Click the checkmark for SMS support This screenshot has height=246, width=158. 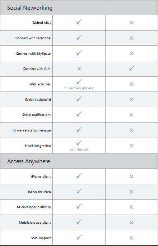click(x=79, y=237)
